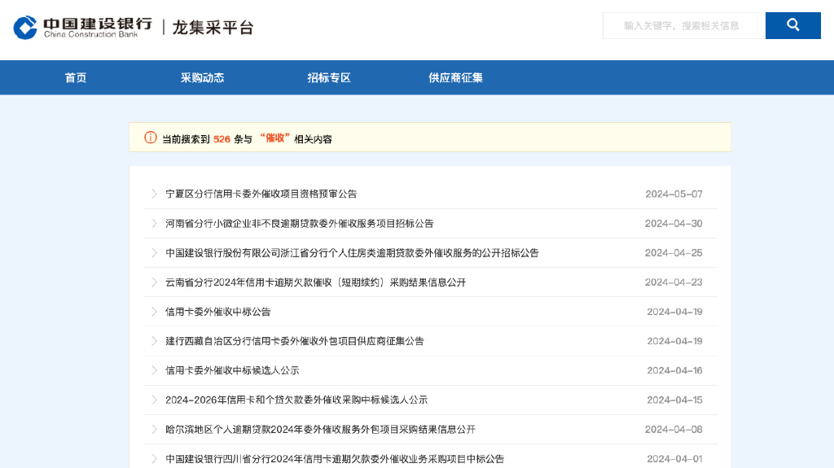The image size is (834, 468).
Task: Click the chevron beside 哈尔滨地区个人逾期贷款 item
Action: coord(154,429)
